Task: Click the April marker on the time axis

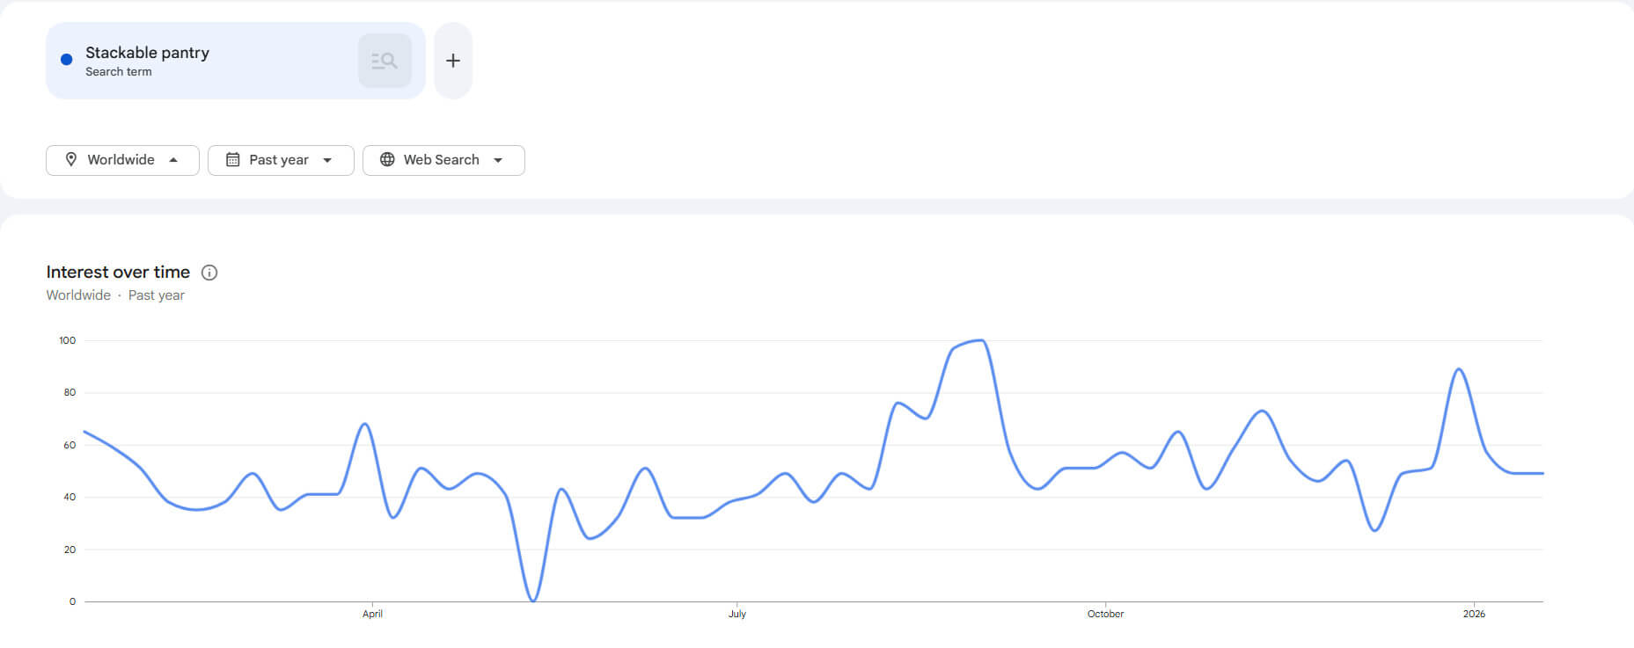Action: tap(372, 614)
